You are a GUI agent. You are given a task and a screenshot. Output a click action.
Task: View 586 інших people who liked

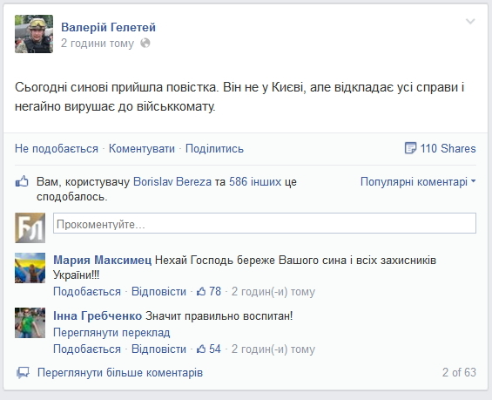pos(255,182)
